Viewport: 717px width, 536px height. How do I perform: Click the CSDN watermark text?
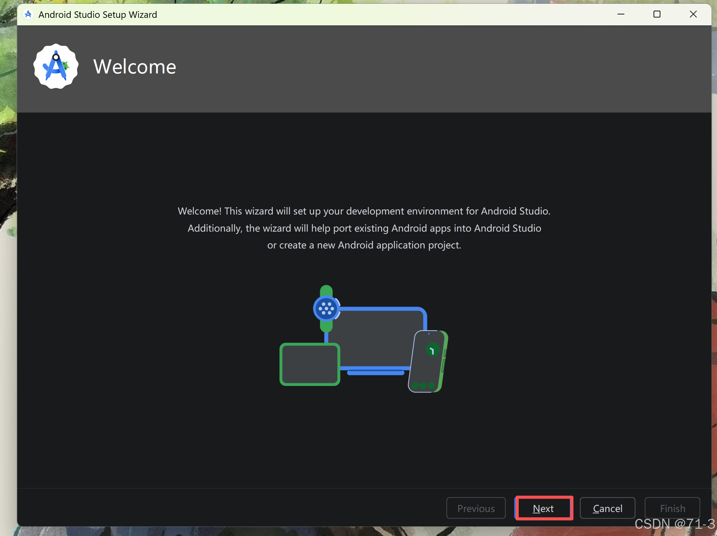pos(674,524)
